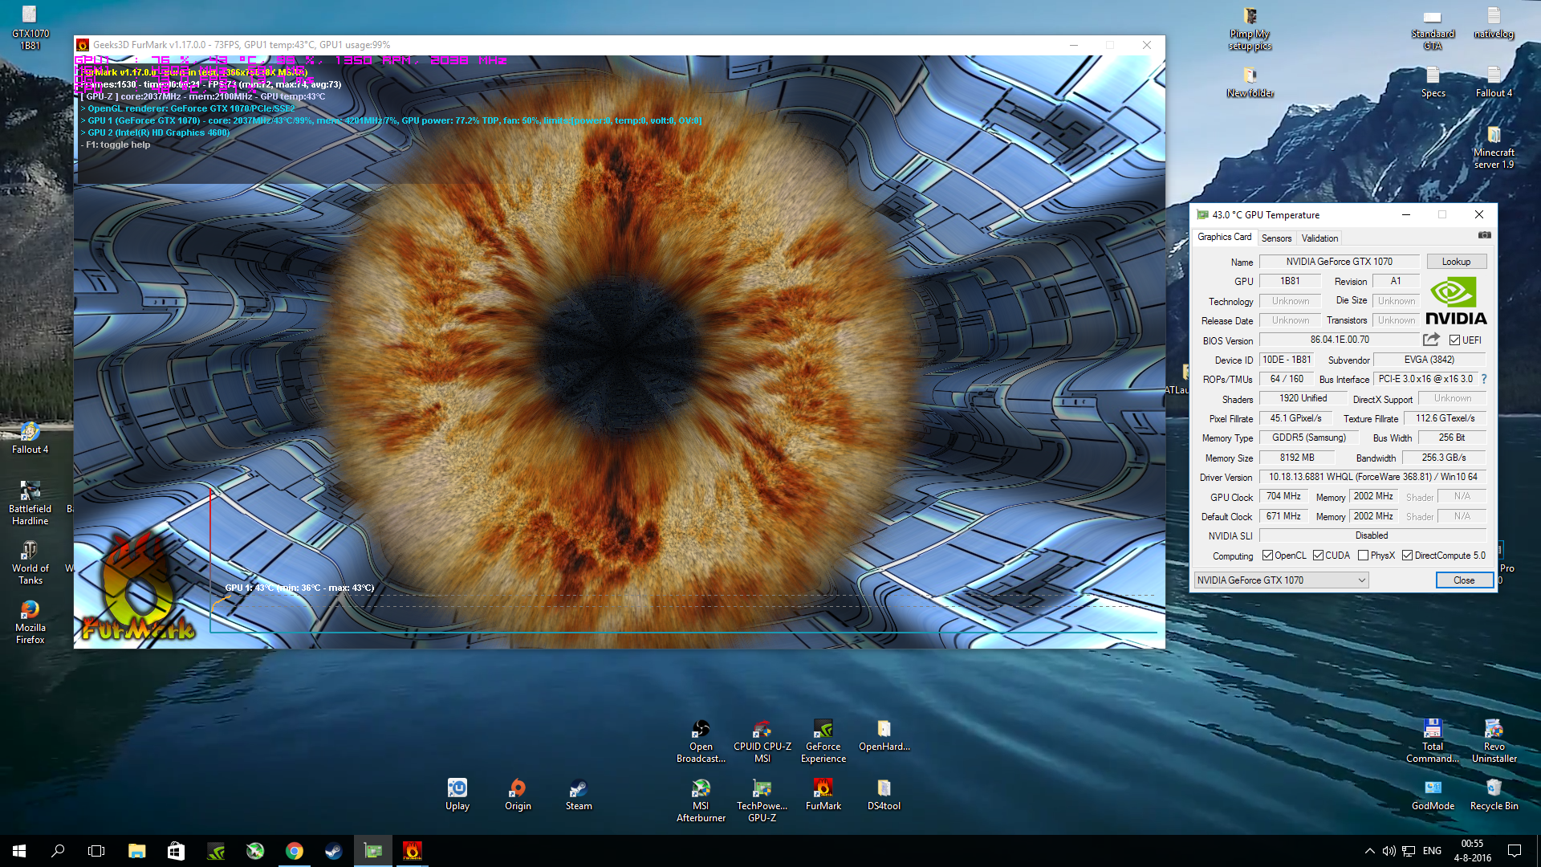Screen dimensions: 1541x867
Task: Open the Minecraft server 1.9 folder
Action: [x=1494, y=147]
